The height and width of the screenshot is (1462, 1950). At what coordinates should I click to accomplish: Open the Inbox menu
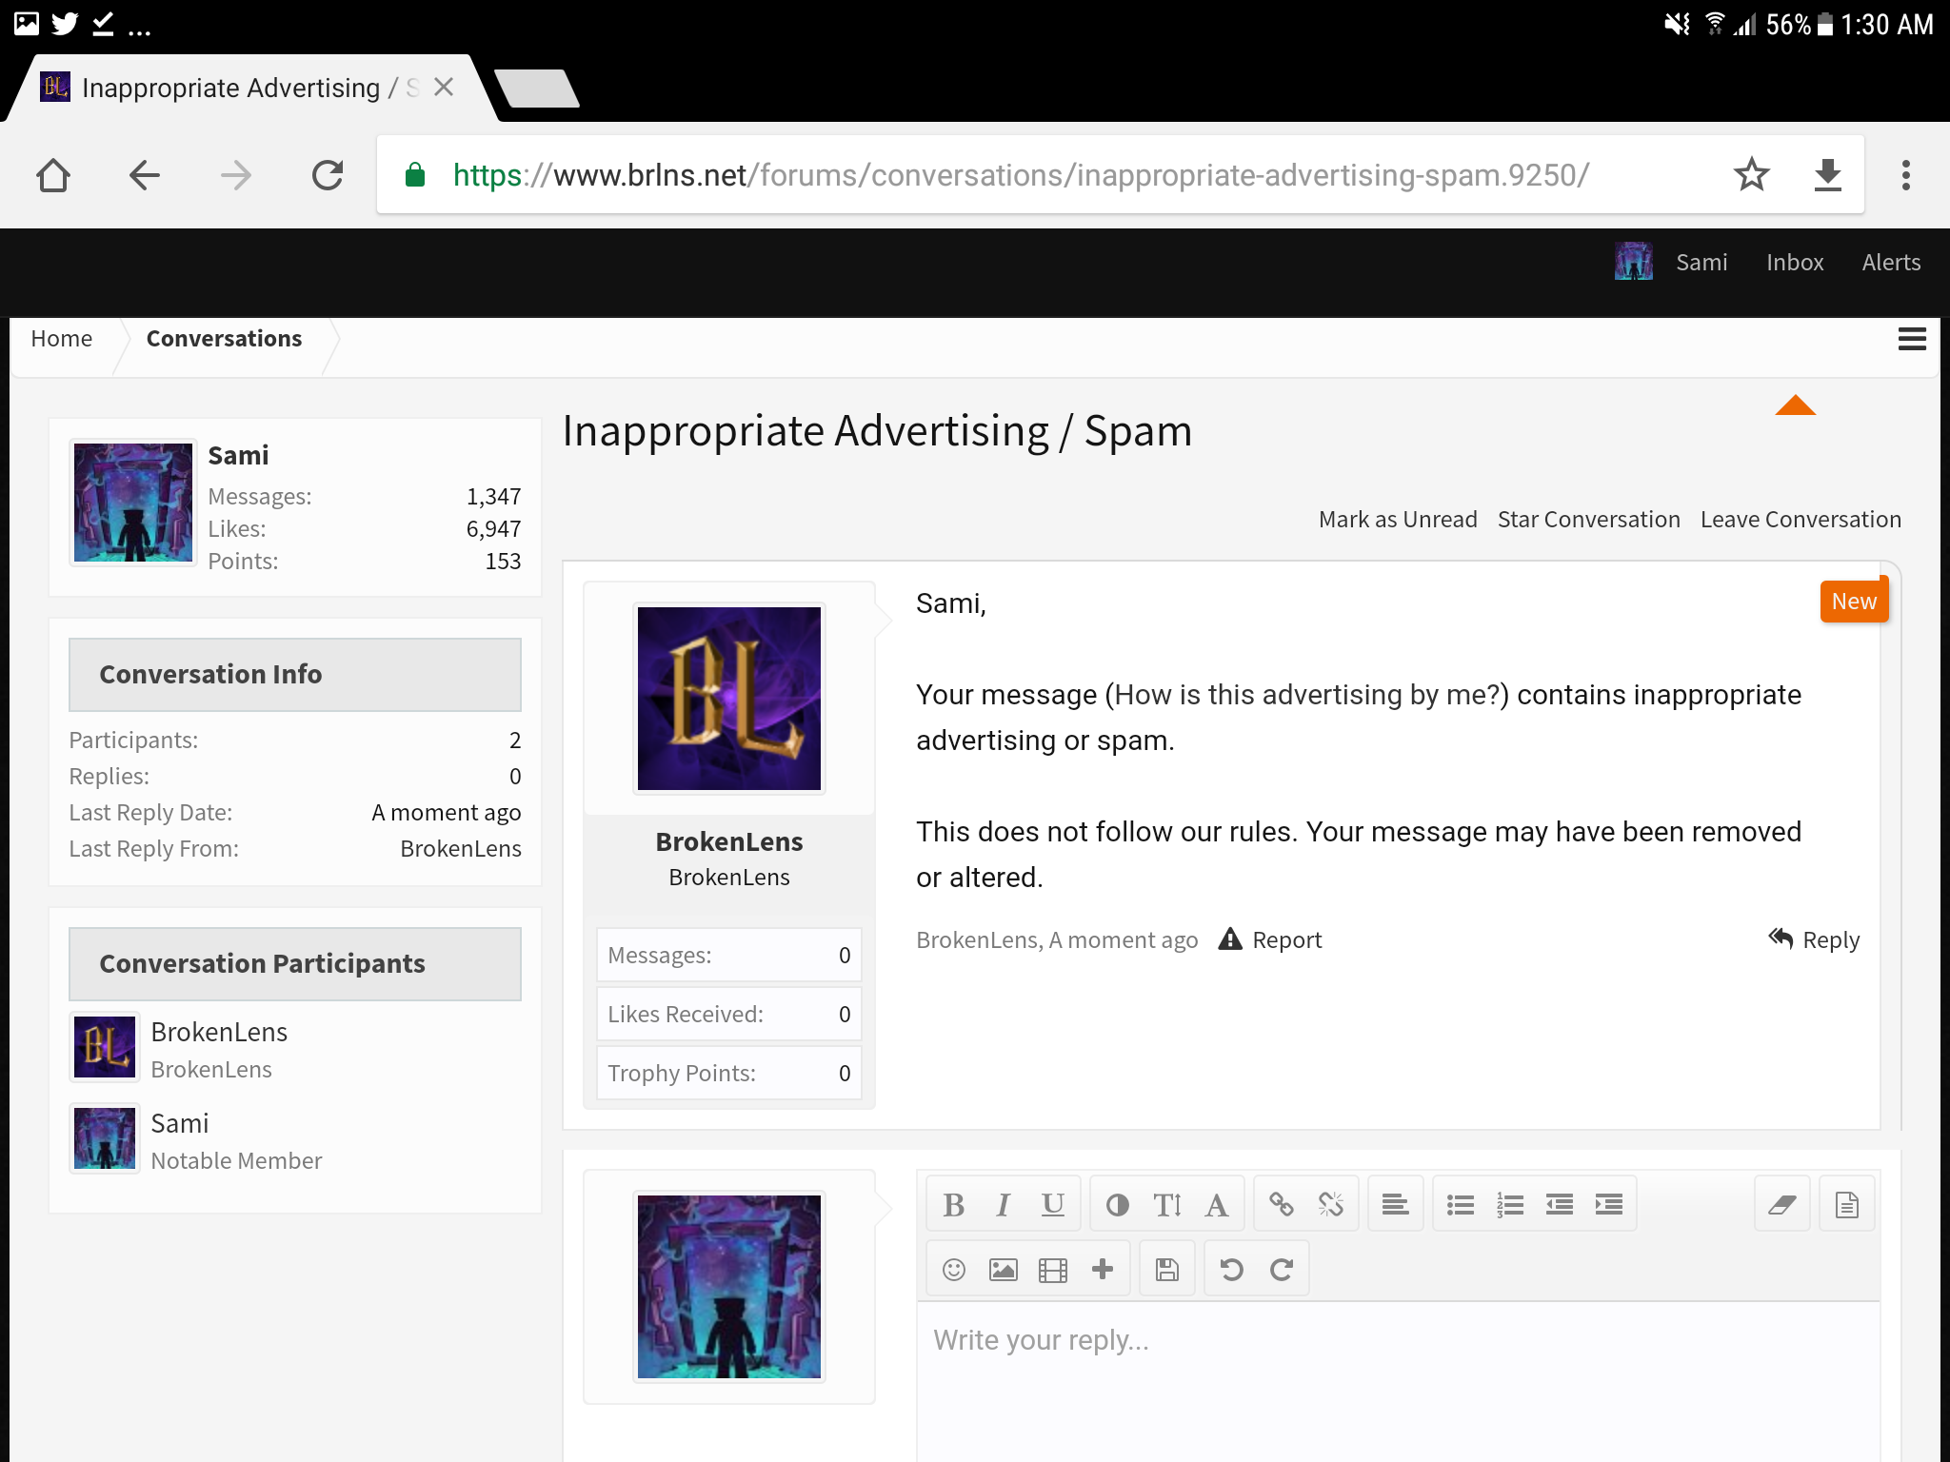tap(1795, 263)
